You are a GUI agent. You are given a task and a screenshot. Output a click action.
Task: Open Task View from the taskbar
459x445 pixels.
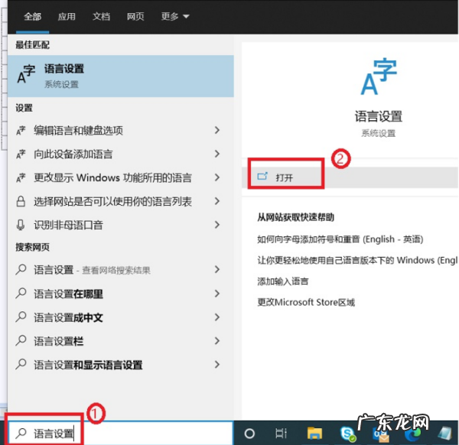281,433
